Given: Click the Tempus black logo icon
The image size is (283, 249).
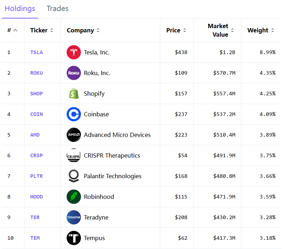Looking at the screenshot, I should coord(74,238).
